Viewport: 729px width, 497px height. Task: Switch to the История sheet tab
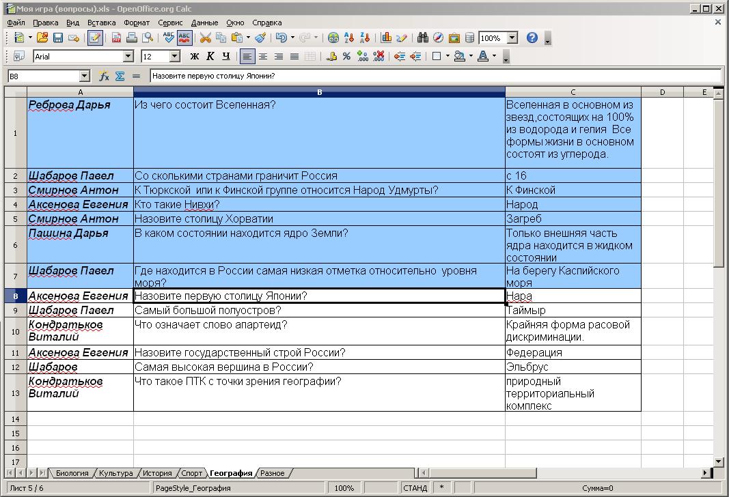pos(157,473)
